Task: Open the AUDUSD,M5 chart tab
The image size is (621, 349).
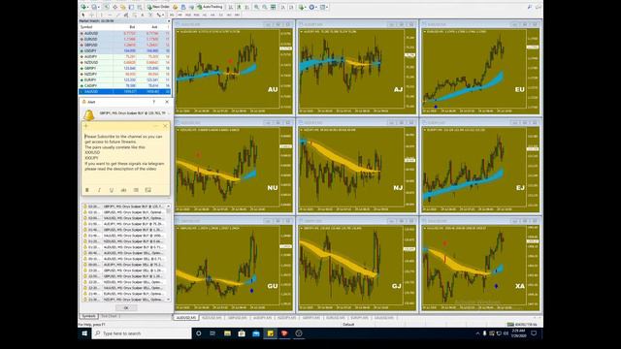Action: pos(186,318)
